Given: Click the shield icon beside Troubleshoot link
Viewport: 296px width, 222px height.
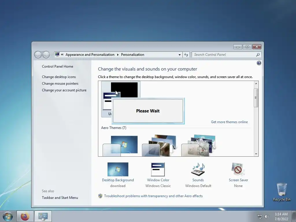Looking at the screenshot, I should [100, 196].
